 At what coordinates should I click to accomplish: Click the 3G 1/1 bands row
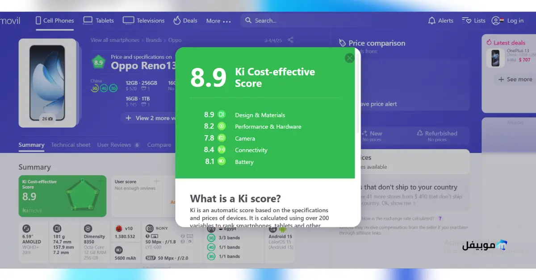pos(224,256)
